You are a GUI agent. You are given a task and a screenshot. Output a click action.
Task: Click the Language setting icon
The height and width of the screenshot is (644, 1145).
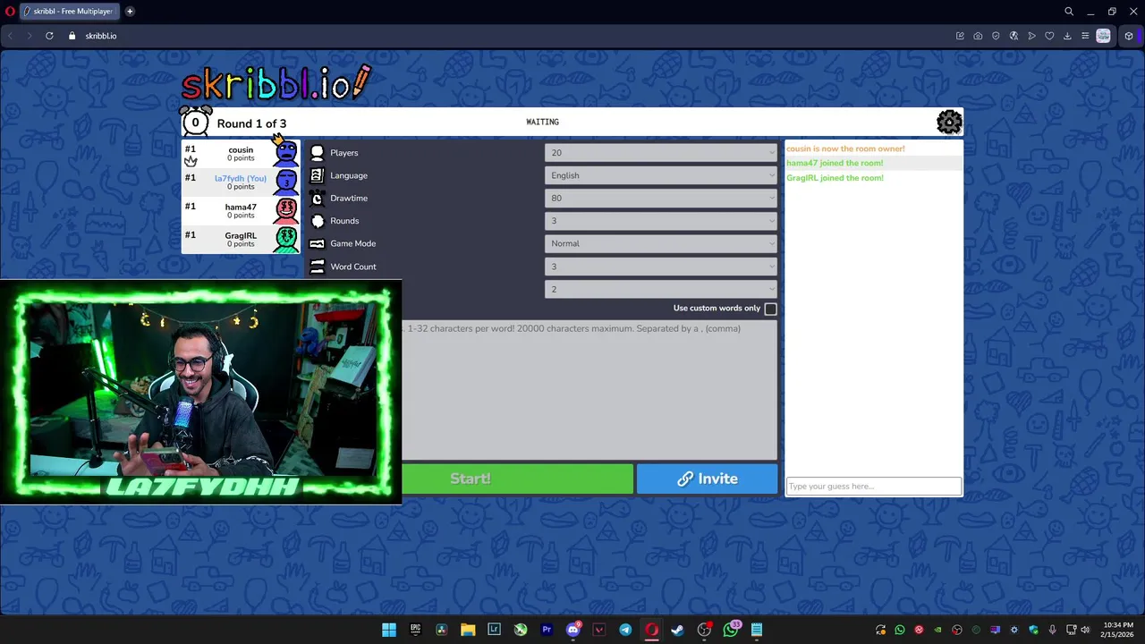pyautogui.click(x=317, y=175)
